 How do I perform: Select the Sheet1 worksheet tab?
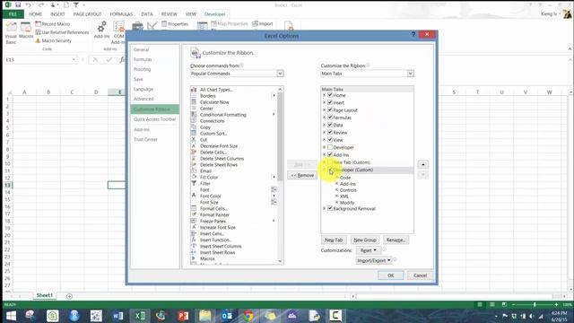[44, 295]
